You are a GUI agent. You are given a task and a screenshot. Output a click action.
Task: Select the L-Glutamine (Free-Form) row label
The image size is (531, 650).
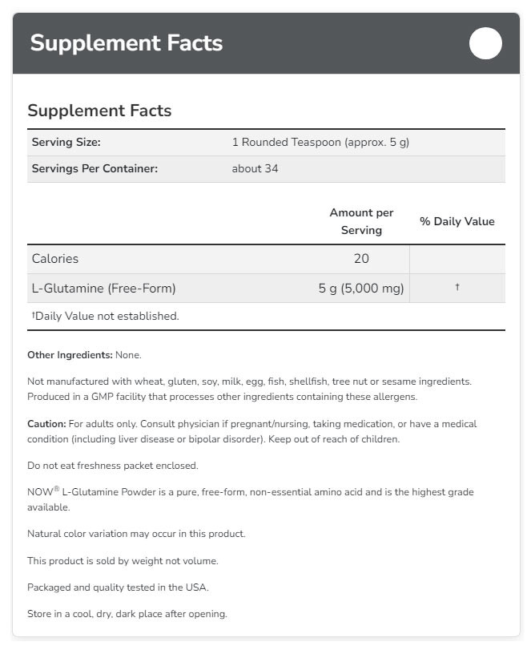(103, 289)
